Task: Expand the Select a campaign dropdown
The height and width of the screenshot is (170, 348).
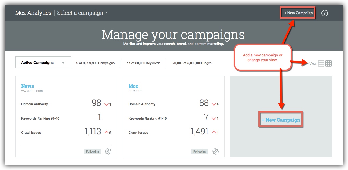Action: [x=82, y=13]
